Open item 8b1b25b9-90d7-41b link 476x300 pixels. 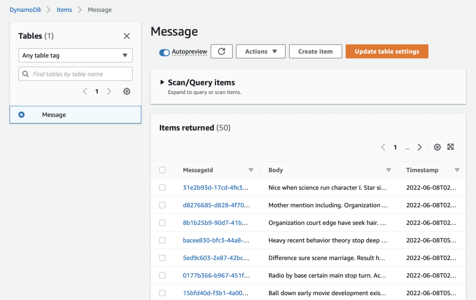pyautogui.click(x=215, y=223)
